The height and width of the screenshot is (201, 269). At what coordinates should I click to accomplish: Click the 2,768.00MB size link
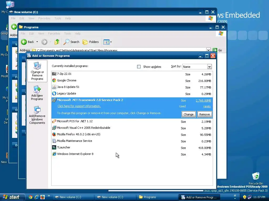pyautogui.click(x=203, y=100)
